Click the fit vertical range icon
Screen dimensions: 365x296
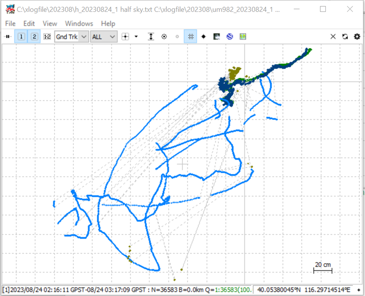click(151, 37)
